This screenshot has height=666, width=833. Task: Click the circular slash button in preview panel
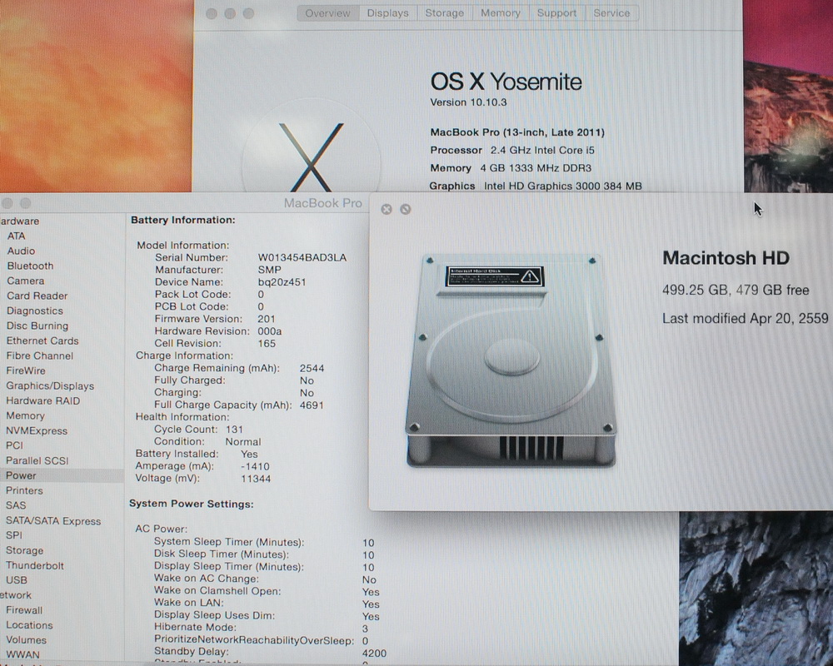[x=406, y=209]
